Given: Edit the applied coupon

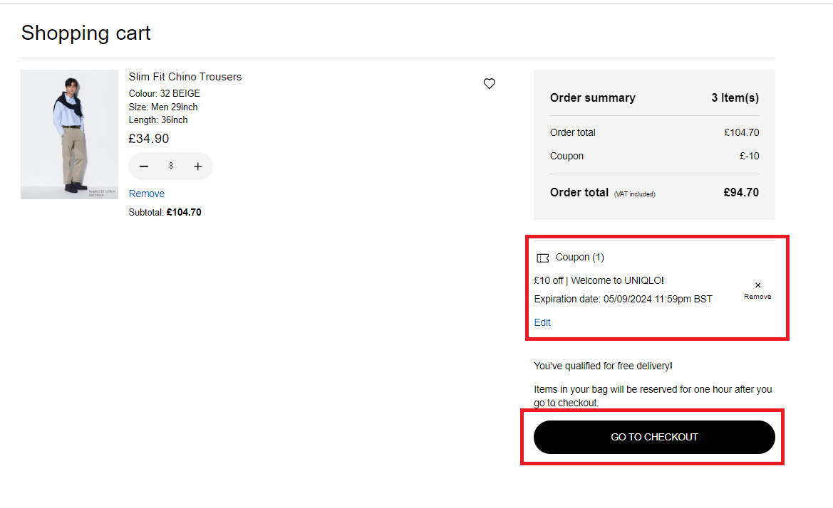Looking at the screenshot, I should pyautogui.click(x=542, y=322).
